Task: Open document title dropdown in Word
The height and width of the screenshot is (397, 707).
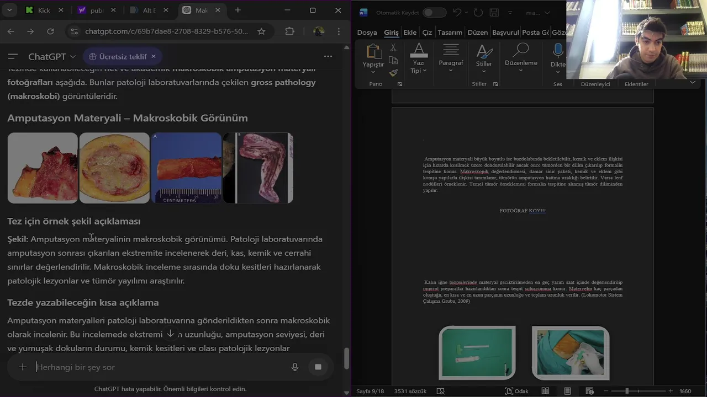Action: (x=547, y=13)
